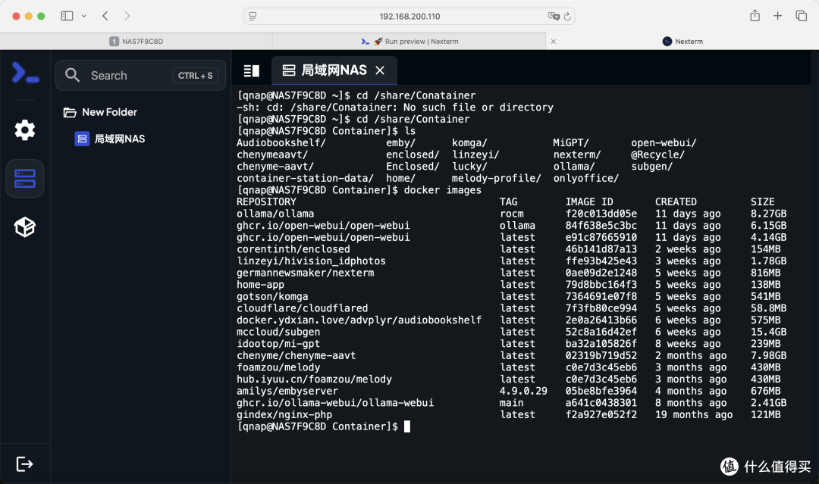This screenshot has height=484, width=819.
Task: Toggle the browser sidebar visibility
Action: tap(67, 15)
